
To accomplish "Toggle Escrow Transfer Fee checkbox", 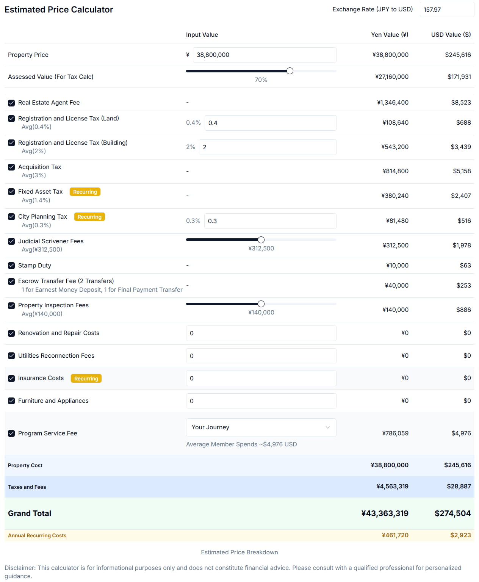I will pos(11,281).
